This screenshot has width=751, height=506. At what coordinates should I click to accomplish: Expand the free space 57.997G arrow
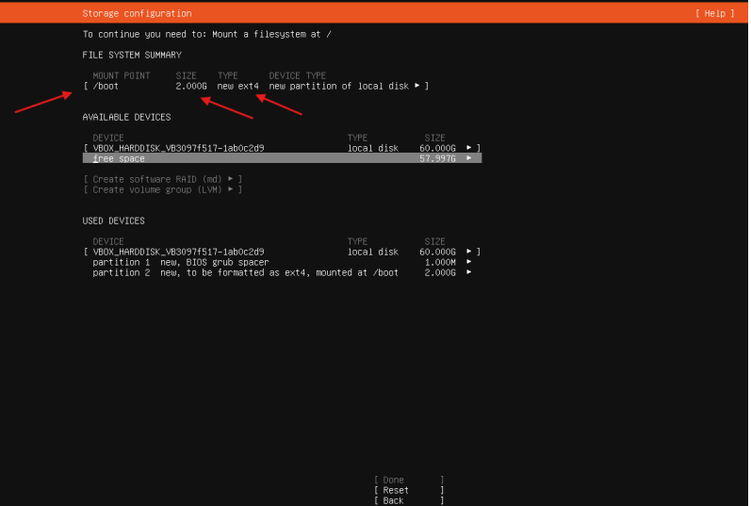coord(469,158)
